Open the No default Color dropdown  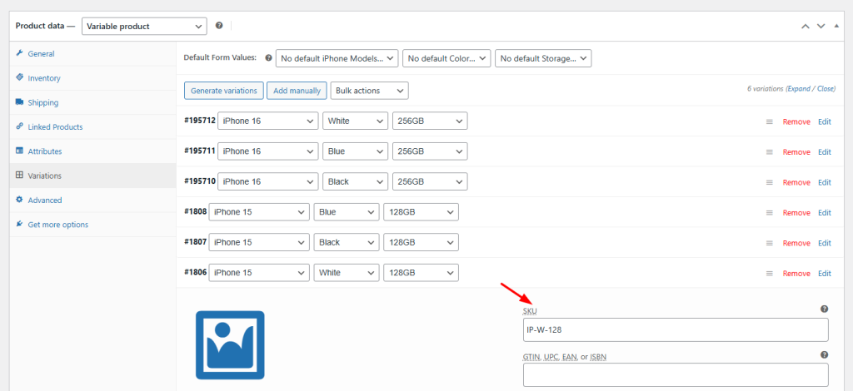pos(446,58)
